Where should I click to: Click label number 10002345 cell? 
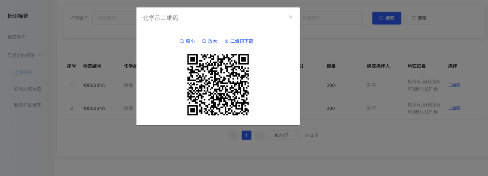[94, 85]
